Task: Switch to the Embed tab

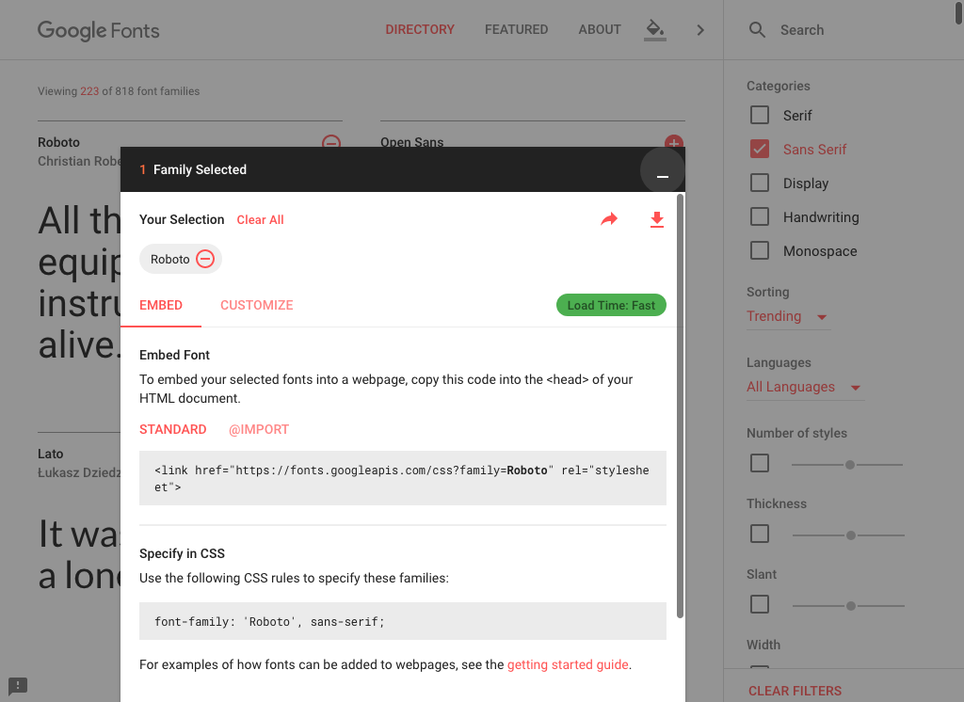Action: click(x=161, y=306)
